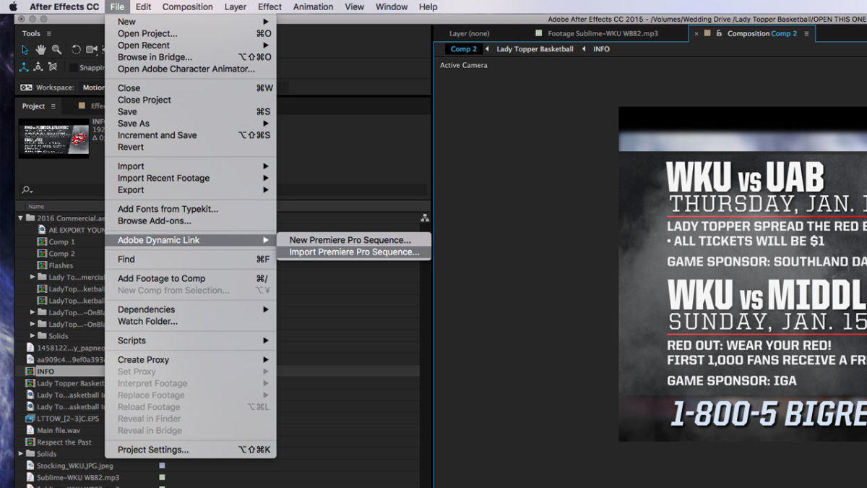This screenshot has width=867, height=488.
Task: Expand the Solids folder above Stocking_WKU.JPG.jpeg
Action: click(21, 454)
